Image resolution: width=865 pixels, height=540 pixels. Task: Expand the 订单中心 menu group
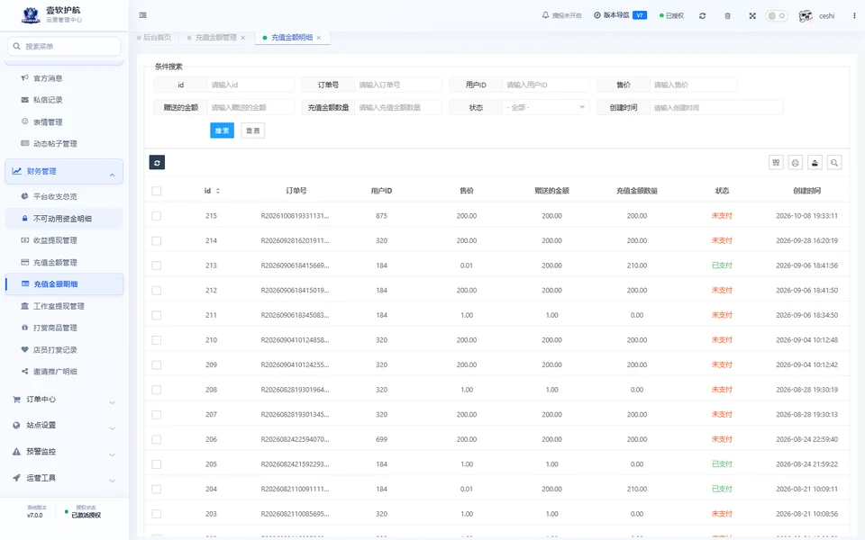pyautogui.click(x=64, y=400)
